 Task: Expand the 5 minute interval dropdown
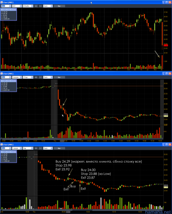[17, 77]
